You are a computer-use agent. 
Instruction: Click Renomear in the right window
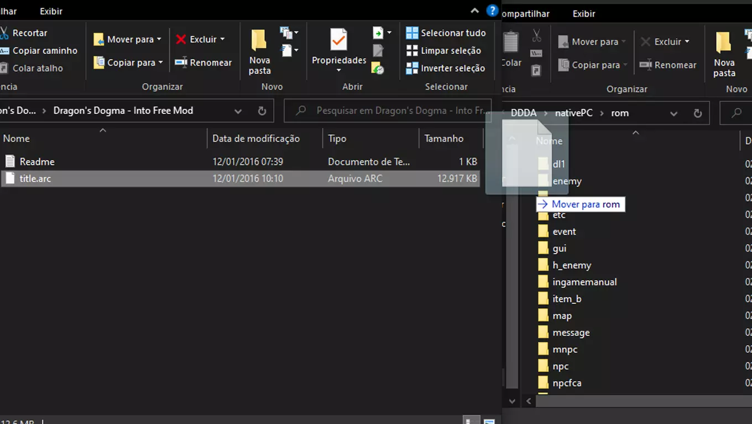[668, 65]
